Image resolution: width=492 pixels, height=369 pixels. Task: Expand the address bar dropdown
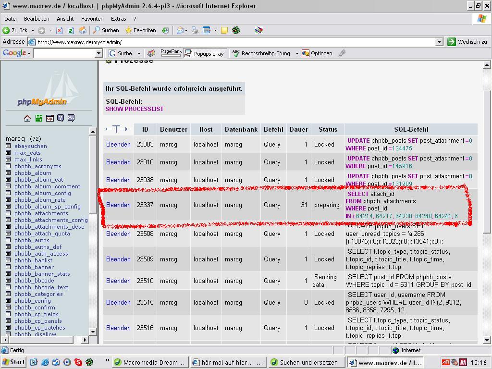pos(439,42)
